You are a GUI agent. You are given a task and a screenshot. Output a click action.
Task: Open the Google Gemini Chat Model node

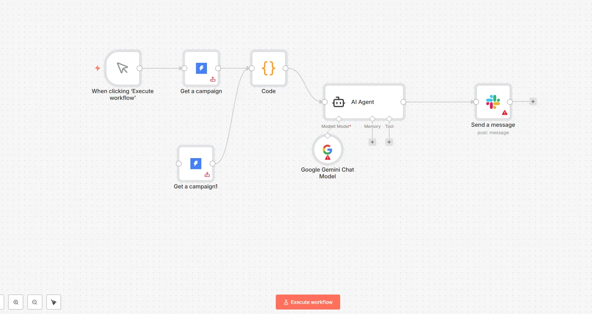327,150
